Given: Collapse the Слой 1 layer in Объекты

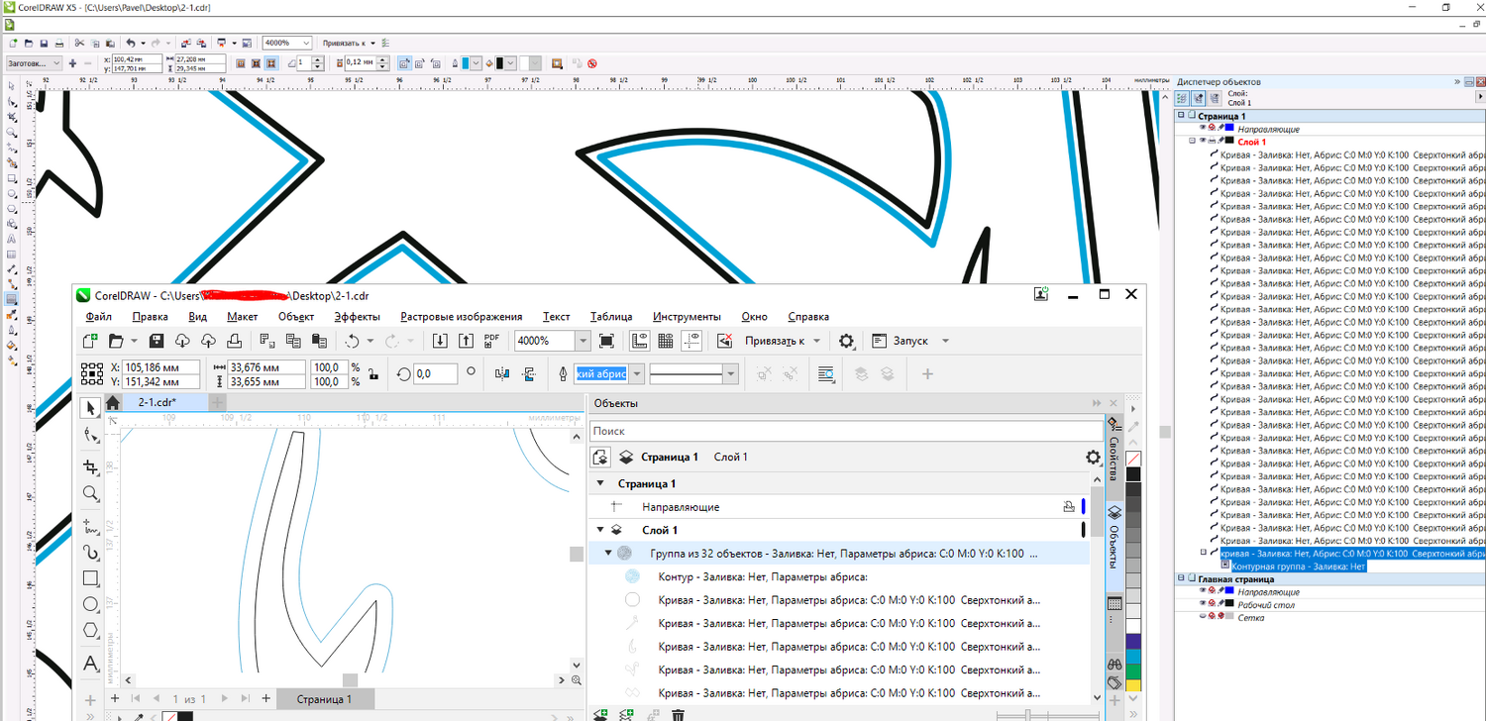Looking at the screenshot, I should pos(600,530).
